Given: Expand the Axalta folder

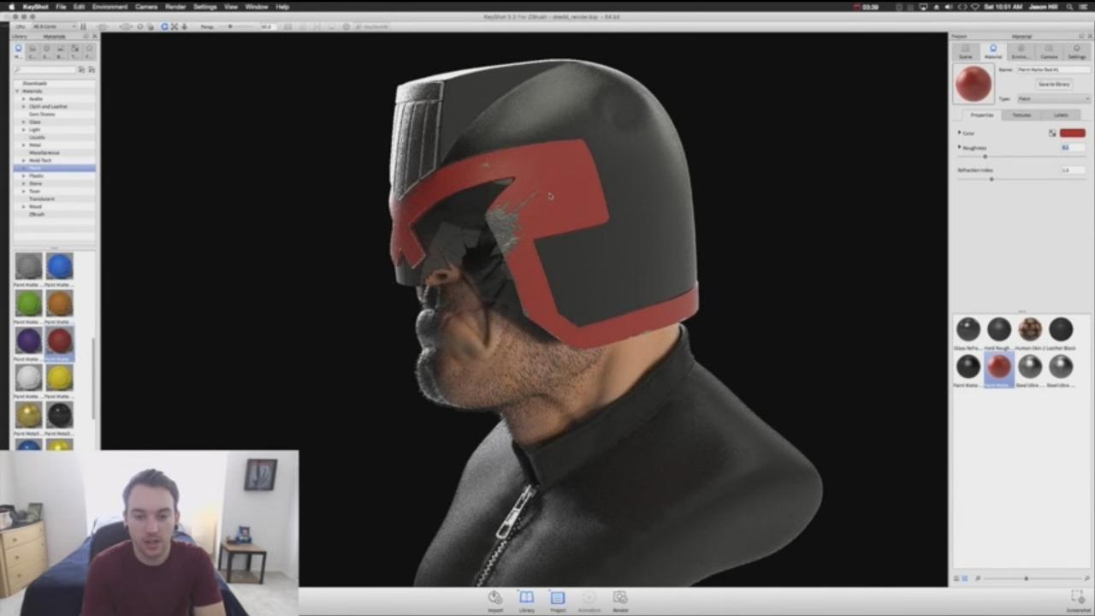Looking at the screenshot, I should click(x=24, y=99).
